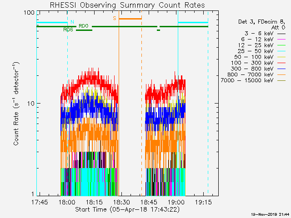Click the '6 - 12 keV' legend label
This screenshot has width=291, height=218.
pos(257,40)
